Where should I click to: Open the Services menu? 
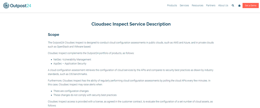pyautogui.click(x=184, y=5)
